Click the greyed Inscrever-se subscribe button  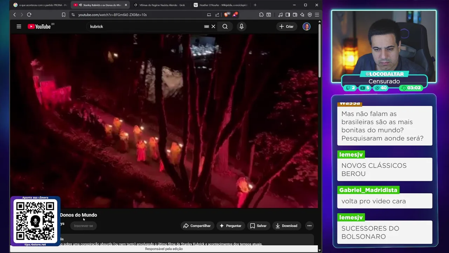click(83, 226)
